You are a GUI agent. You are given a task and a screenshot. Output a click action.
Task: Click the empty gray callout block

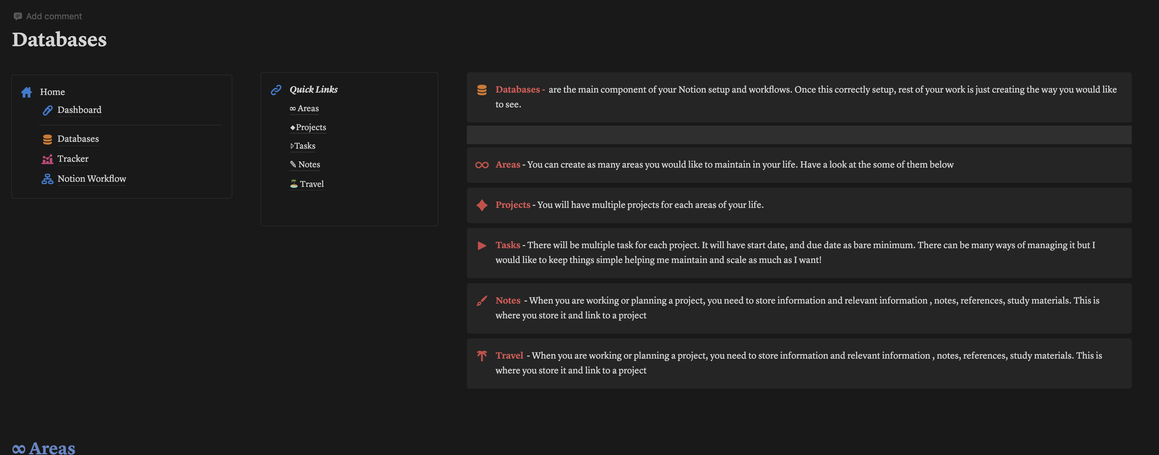pos(799,135)
